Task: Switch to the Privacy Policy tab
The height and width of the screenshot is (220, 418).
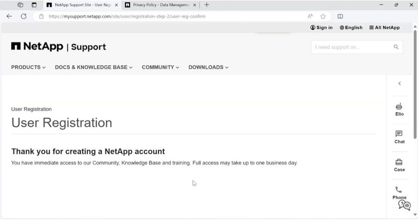Action: point(161,5)
